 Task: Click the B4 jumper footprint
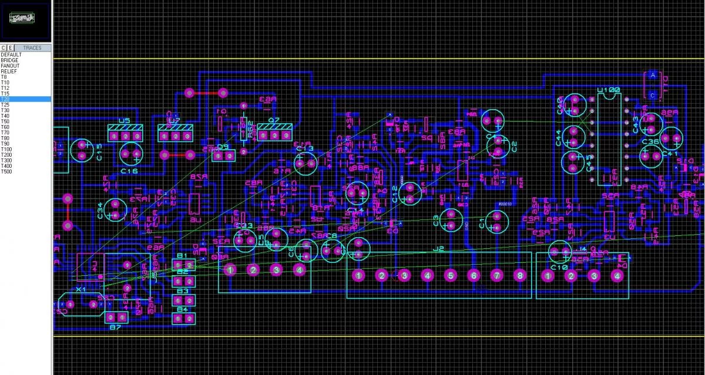184,318
